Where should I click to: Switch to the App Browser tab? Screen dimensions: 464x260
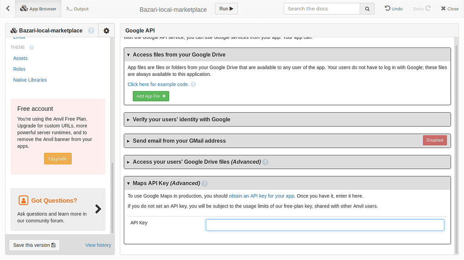tap(39, 9)
